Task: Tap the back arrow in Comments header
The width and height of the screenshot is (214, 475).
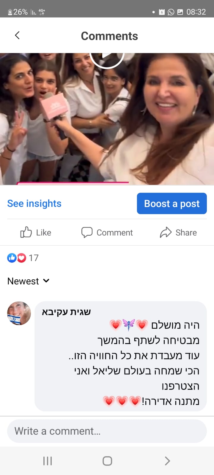Action: 17,35
